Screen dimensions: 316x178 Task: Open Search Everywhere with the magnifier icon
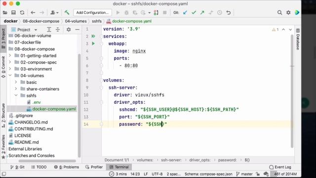pyautogui.click(x=279, y=12)
